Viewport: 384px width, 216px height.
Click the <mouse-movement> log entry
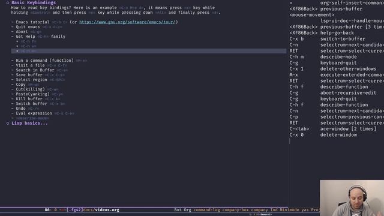pos(312,15)
